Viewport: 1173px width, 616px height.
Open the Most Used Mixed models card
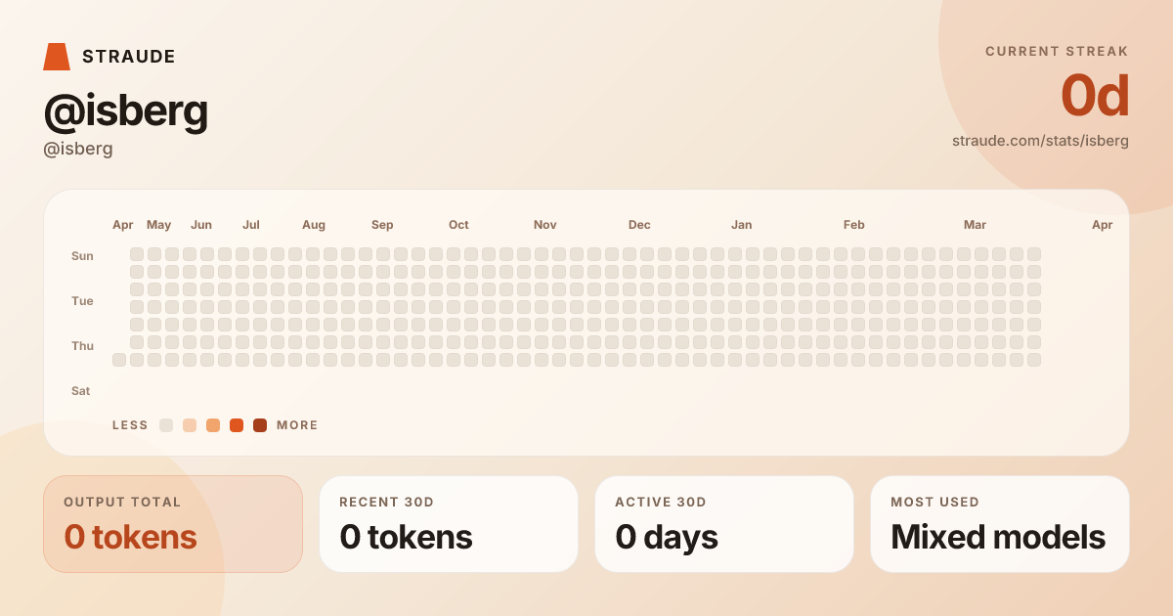pos(1000,524)
